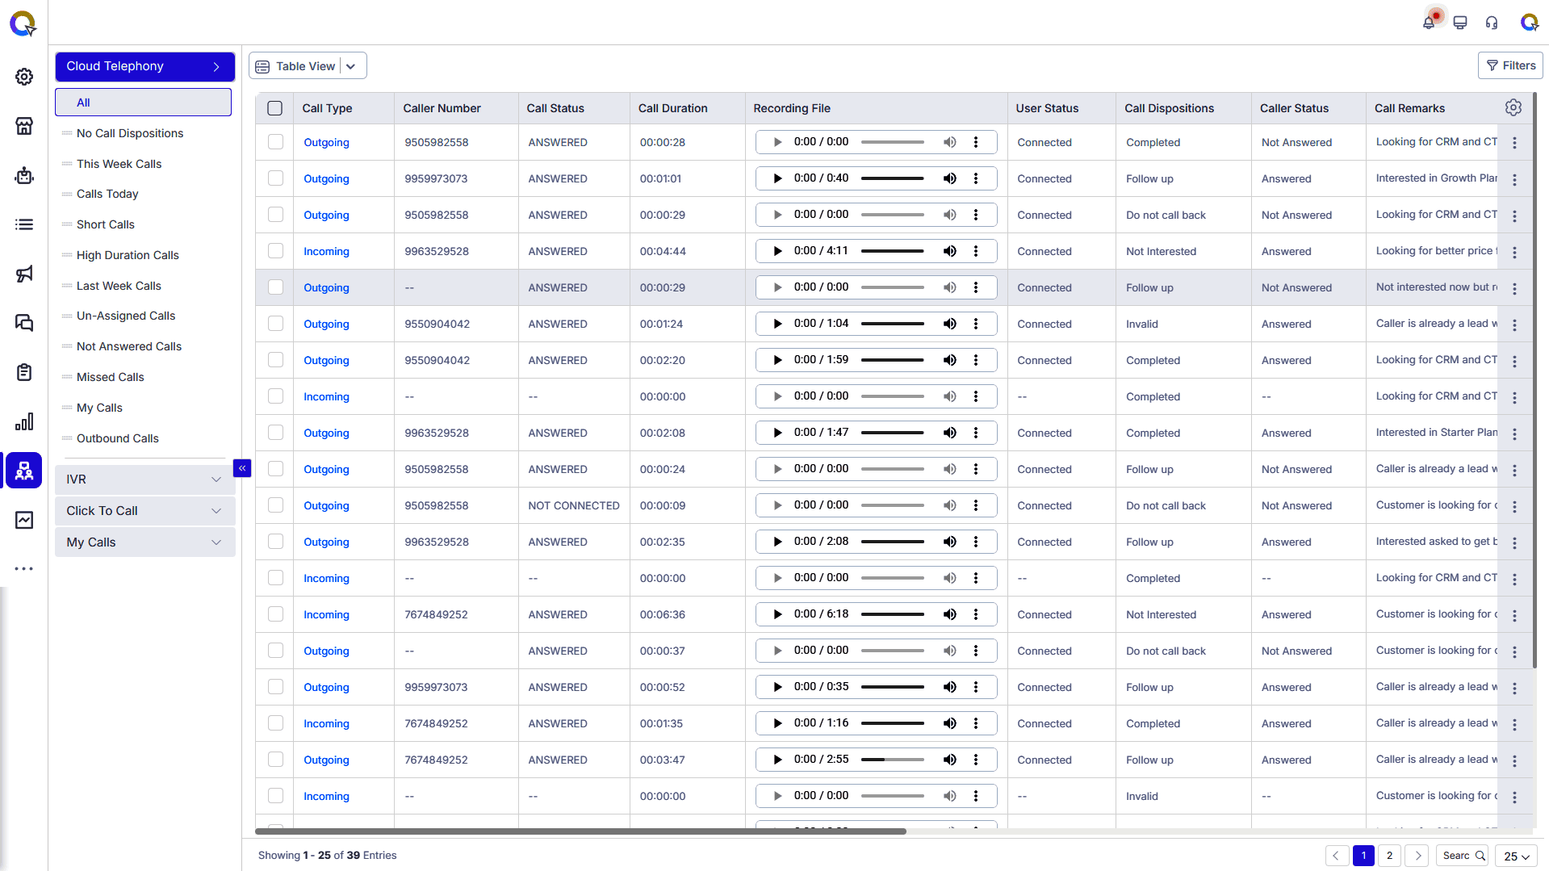1549x871 pixels.
Task: Click the Filters button
Action: [1510, 66]
